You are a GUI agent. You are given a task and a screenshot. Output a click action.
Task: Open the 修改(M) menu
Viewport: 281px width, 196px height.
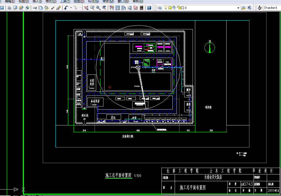point(108,2)
